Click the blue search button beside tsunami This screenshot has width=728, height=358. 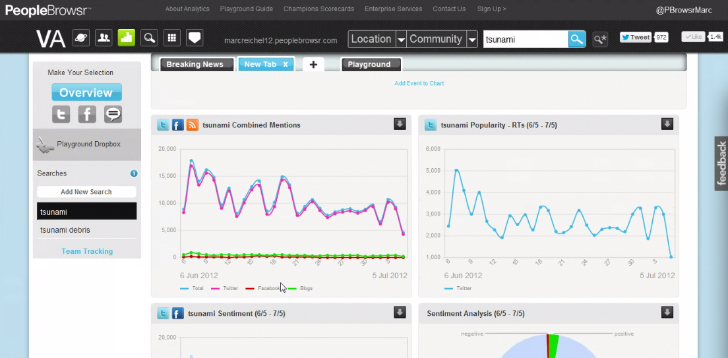[577, 40]
